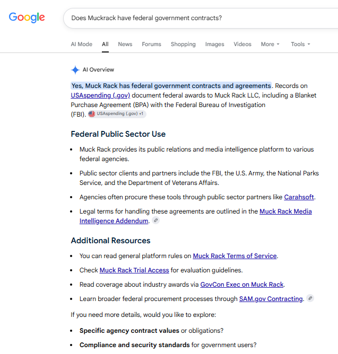Click the Google logo
Screen dimensions: 338x354
pyautogui.click(x=27, y=17)
